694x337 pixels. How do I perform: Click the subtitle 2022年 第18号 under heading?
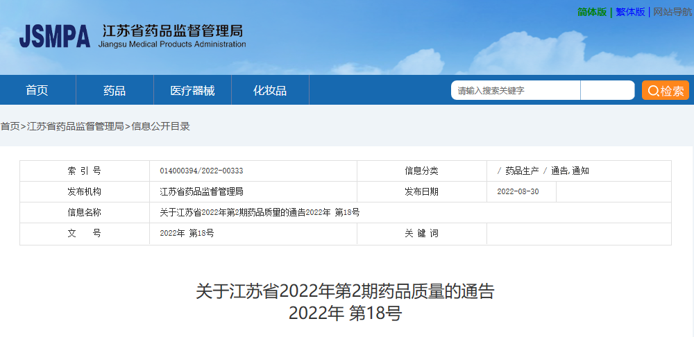coord(345,313)
